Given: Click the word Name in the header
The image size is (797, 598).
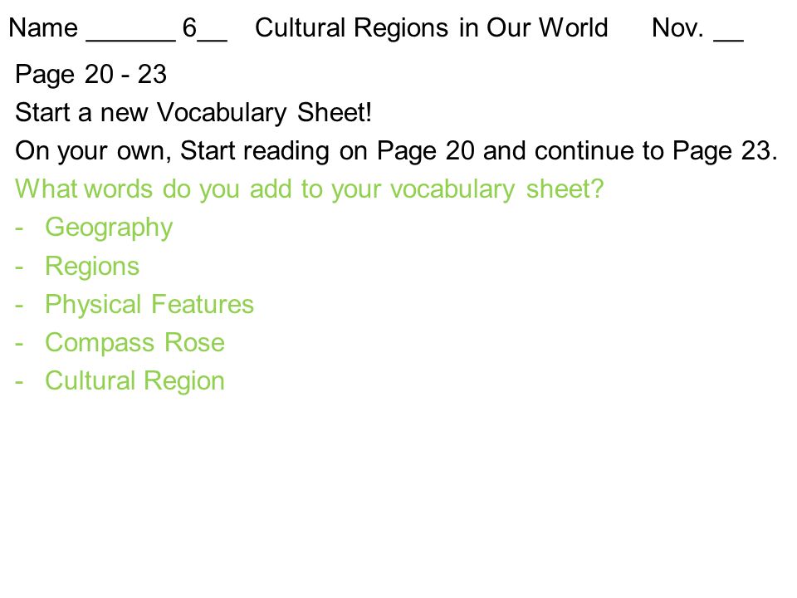Looking at the screenshot, I should (x=43, y=28).
